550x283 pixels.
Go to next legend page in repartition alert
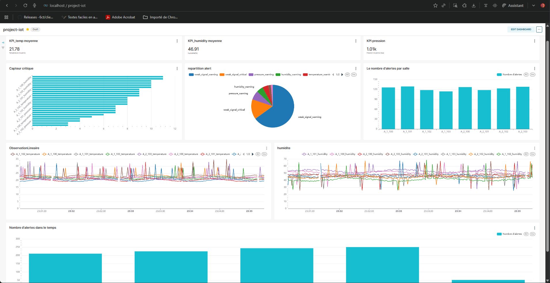342,75
